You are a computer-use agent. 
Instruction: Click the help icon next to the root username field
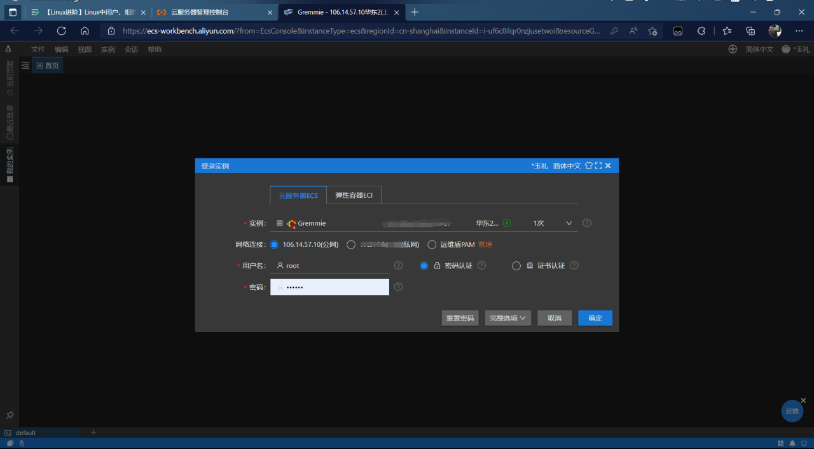(x=398, y=265)
